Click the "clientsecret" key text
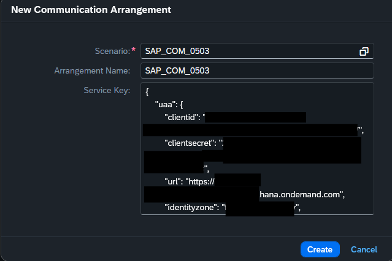 [x=191, y=143]
